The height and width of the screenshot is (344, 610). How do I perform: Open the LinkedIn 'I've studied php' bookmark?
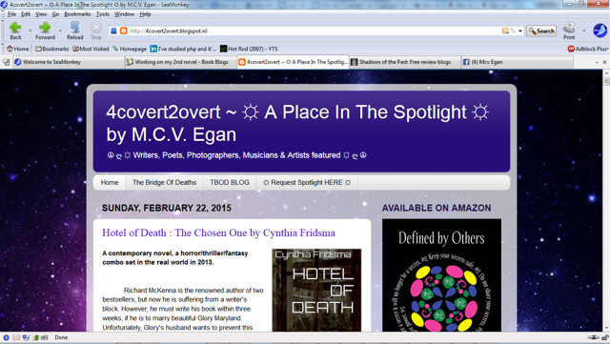(183, 49)
